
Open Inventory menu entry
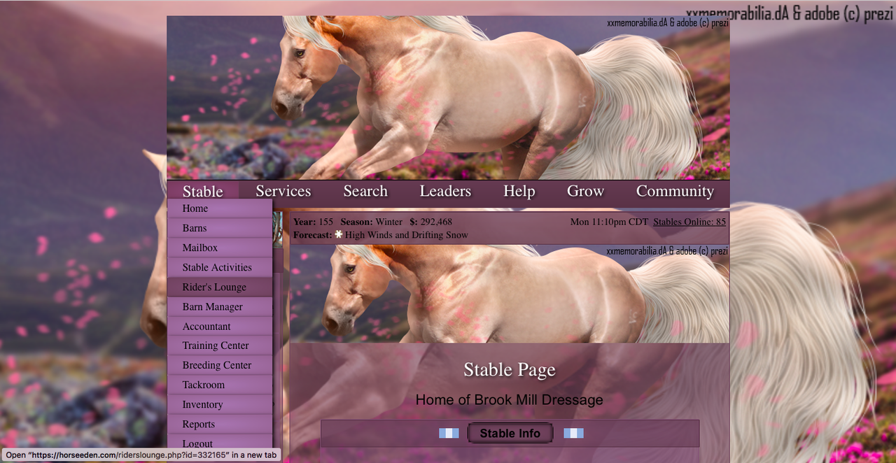220,404
